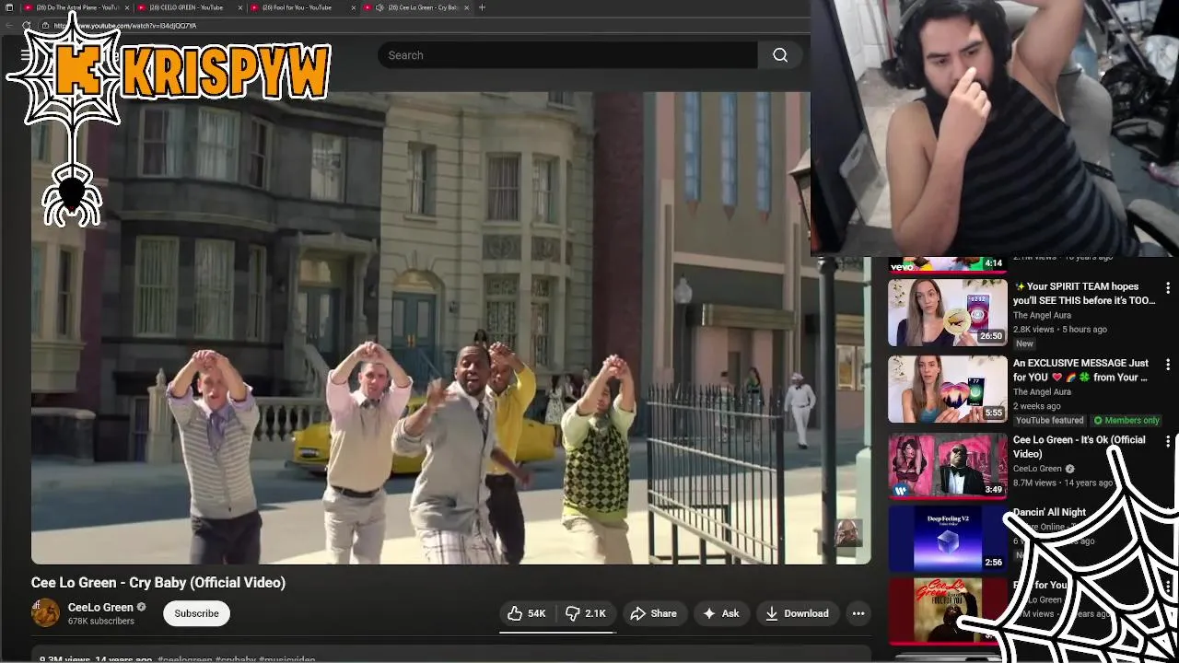
Task: Like the Cry Baby video
Action: pyautogui.click(x=527, y=613)
